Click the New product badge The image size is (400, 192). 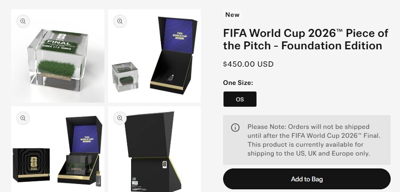coord(232,15)
